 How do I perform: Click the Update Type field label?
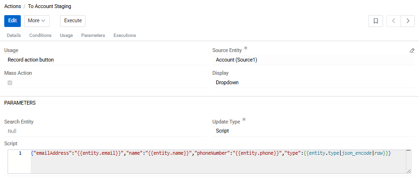click(x=226, y=122)
